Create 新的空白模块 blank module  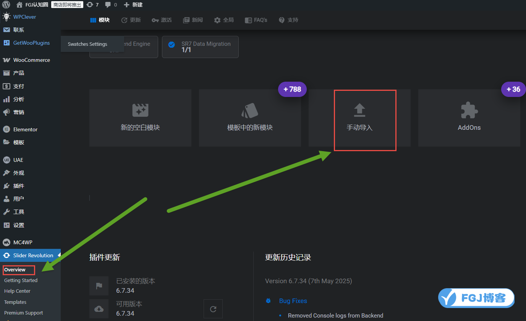140,118
